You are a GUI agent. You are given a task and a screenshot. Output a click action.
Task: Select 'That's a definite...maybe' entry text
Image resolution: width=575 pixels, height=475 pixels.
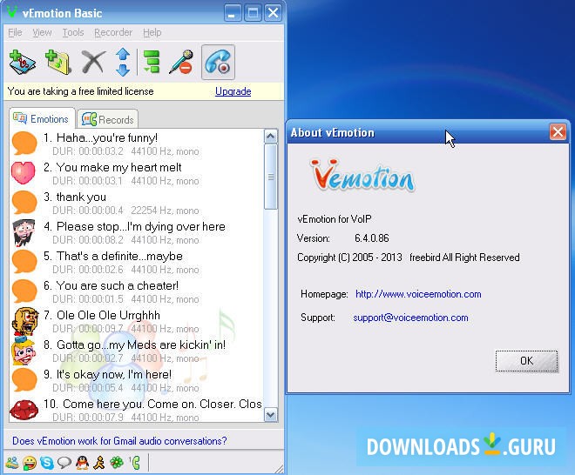coord(119,256)
